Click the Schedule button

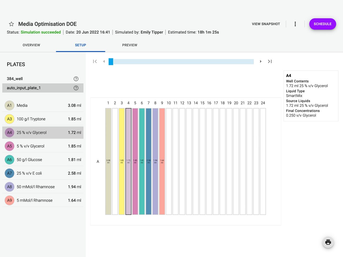pyautogui.click(x=322, y=24)
